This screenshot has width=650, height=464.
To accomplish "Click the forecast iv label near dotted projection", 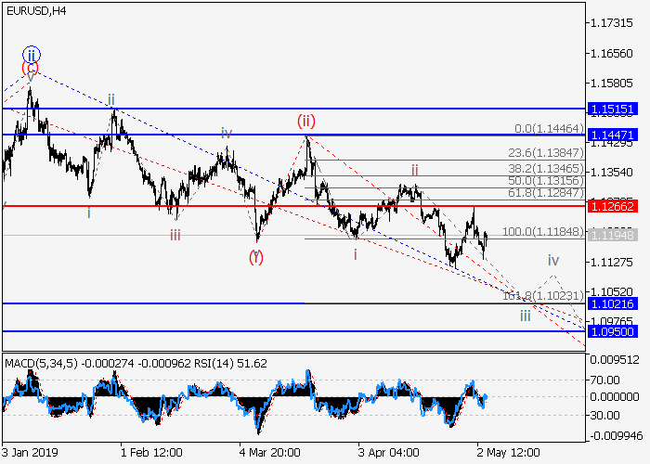I will pos(552,260).
